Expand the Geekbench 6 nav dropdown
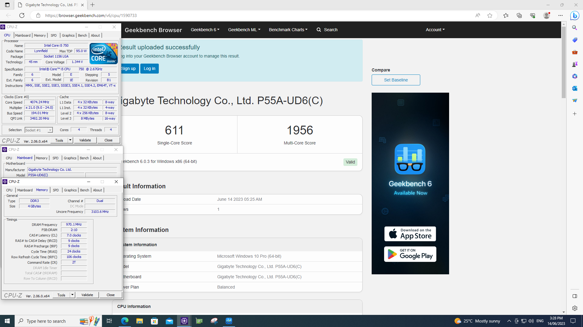Screen dimensions: 583x327 205,30
